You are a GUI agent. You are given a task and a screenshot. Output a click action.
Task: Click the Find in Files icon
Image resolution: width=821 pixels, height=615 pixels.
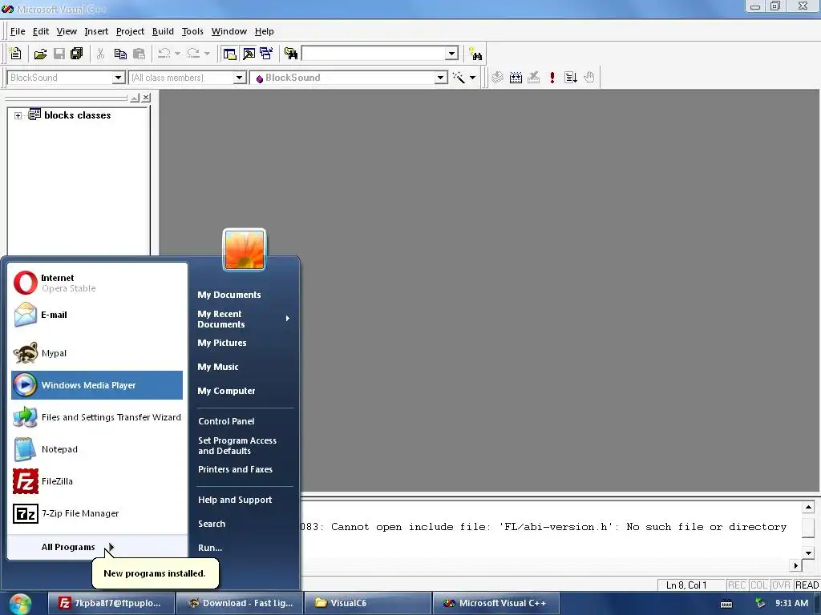[290, 54]
